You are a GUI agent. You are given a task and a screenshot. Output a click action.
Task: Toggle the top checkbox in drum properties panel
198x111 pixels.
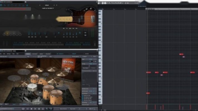pos(83,95)
